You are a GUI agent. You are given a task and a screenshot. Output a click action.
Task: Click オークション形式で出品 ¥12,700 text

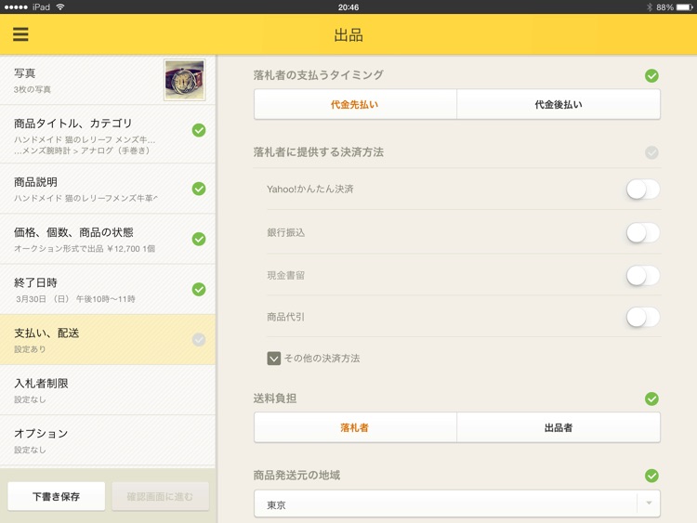tap(85, 249)
